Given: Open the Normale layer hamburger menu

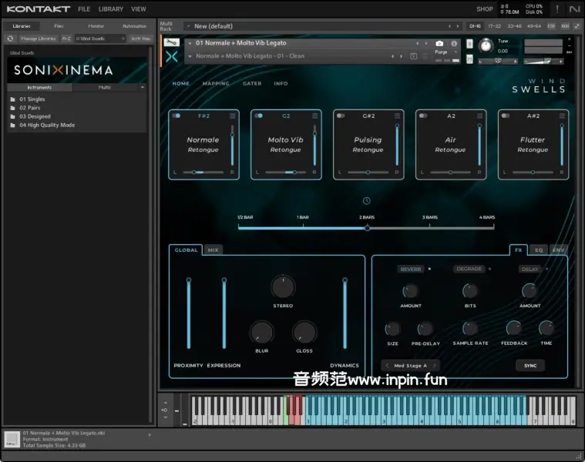Looking at the screenshot, I should coord(232,116).
